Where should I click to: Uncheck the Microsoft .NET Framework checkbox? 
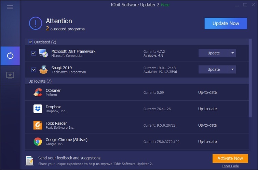[x=33, y=53]
